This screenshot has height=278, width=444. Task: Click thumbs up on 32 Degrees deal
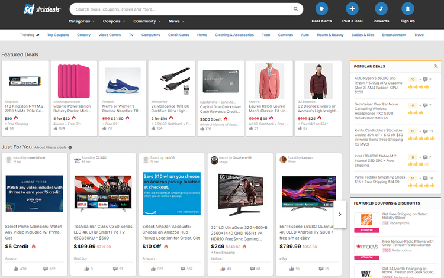point(300,128)
